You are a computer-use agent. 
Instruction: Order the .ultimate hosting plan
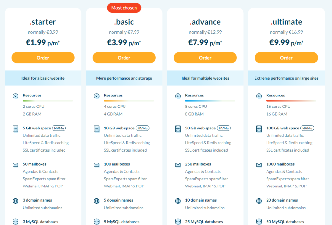(x=286, y=58)
